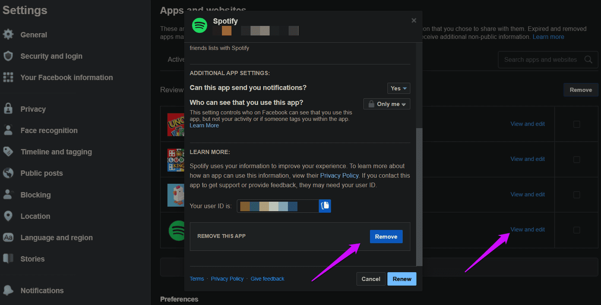
Task: Click the search magnifier icon
Action: tap(588, 60)
